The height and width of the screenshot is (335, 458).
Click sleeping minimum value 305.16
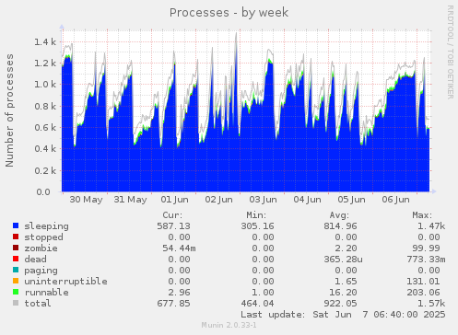(257, 226)
